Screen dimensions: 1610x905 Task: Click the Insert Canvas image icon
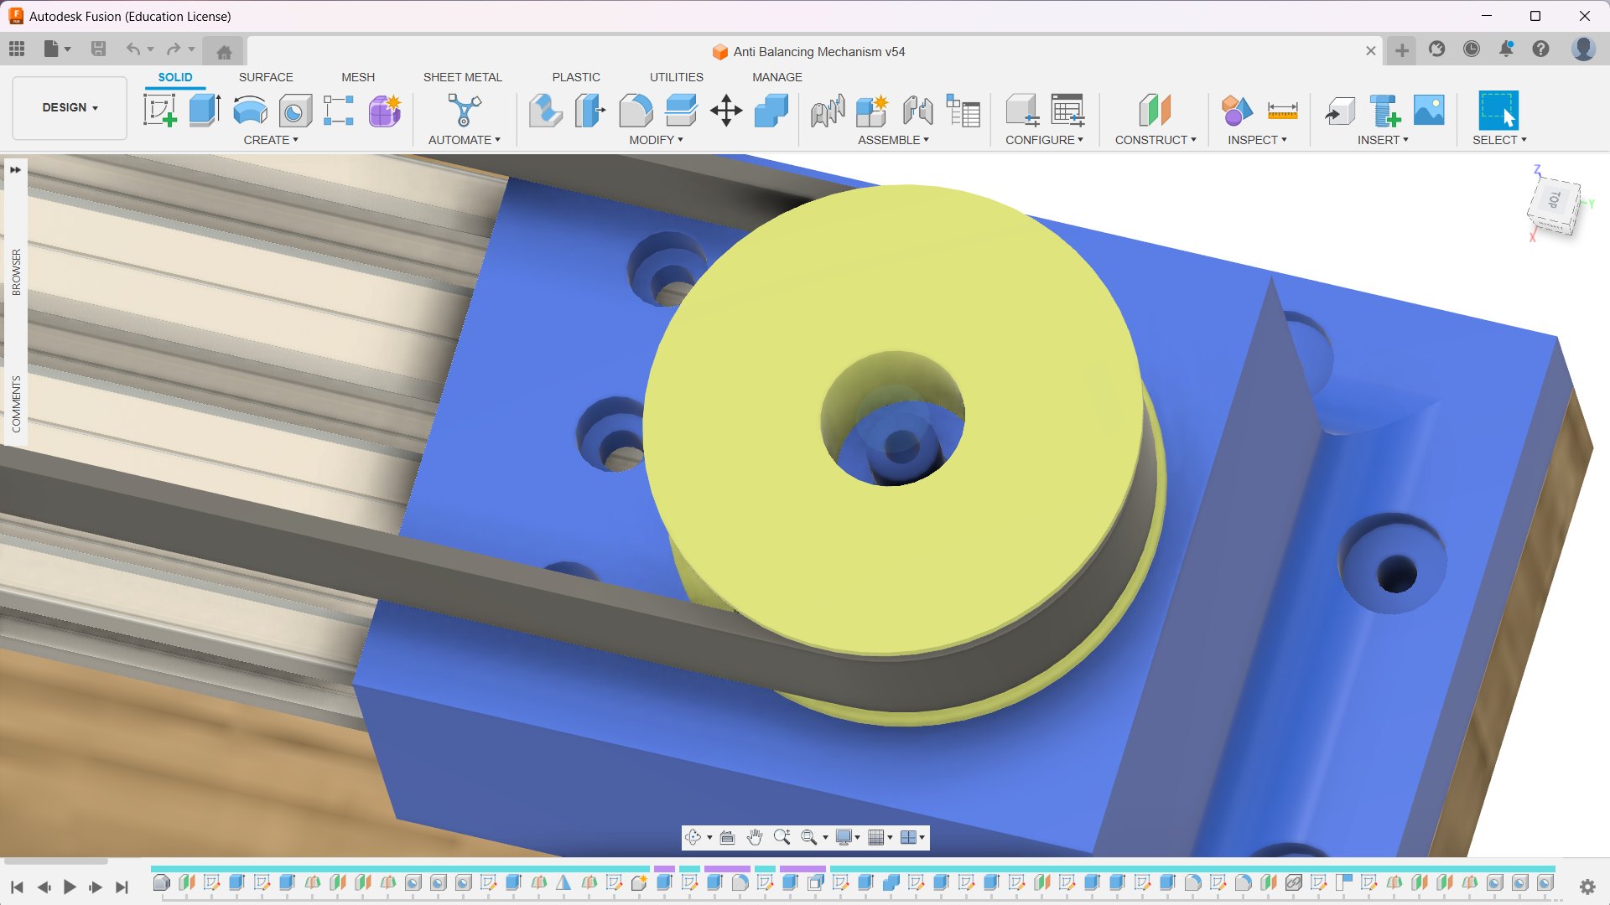click(x=1429, y=111)
